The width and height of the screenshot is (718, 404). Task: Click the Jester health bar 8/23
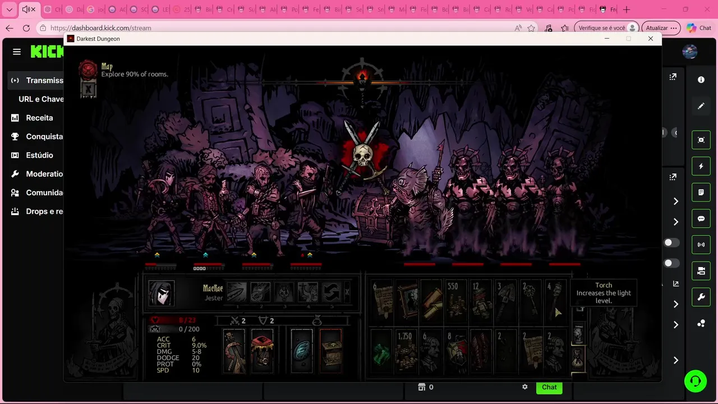[x=178, y=320]
